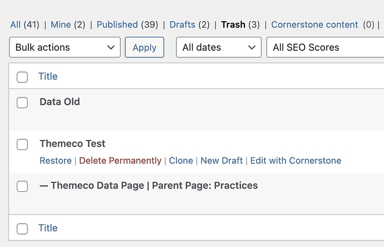Open Edit with Cornerstone link
The image size is (384, 247).
(x=296, y=161)
